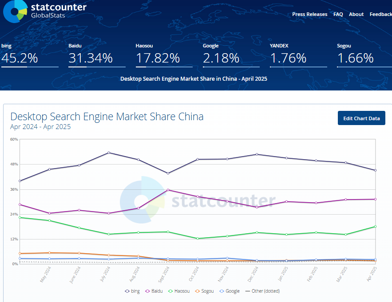This screenshot has height=302, width=392.
Task: Click Baidu's Dec 2024 data point
Action: (x=257, y=208)
